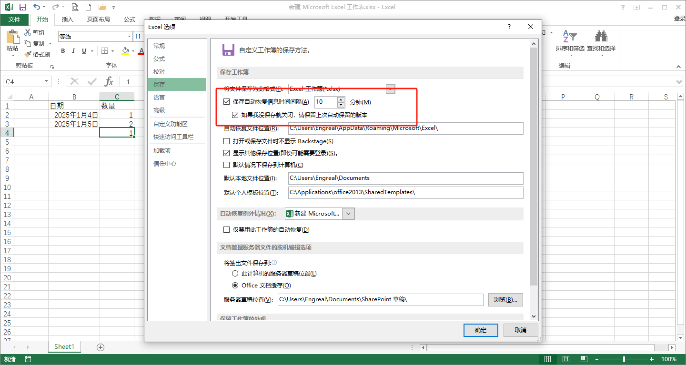
Task: Select the Format Painter (格式刷) brush
Action: tap(28, 54)
